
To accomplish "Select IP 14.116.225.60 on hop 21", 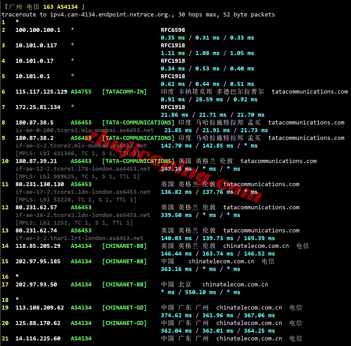I will pyautogui.click(x=38, y=339).
